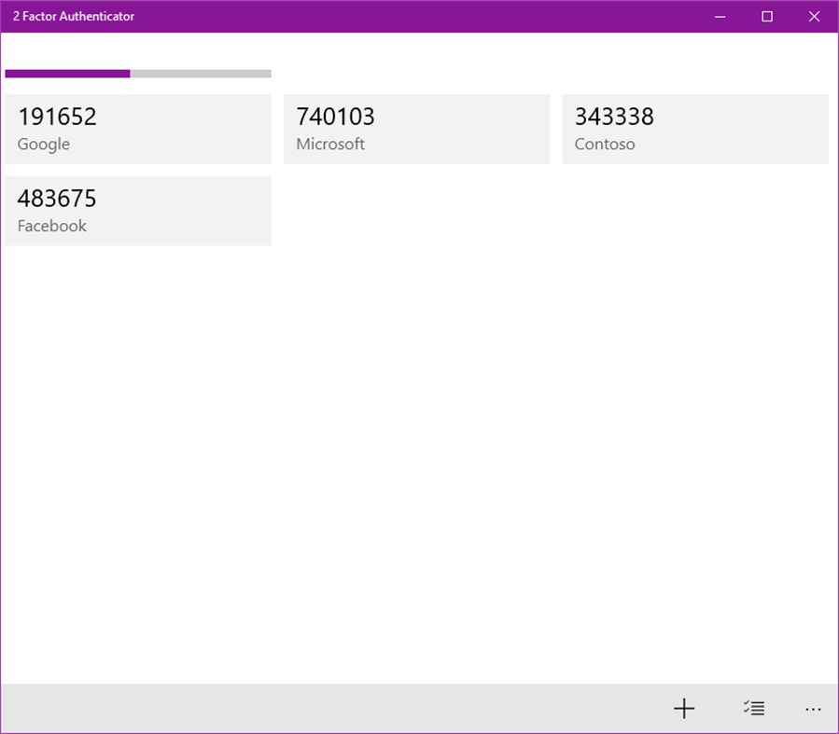Add a new account with plus icon
The image size is (839, 734).
click(684, 708)
